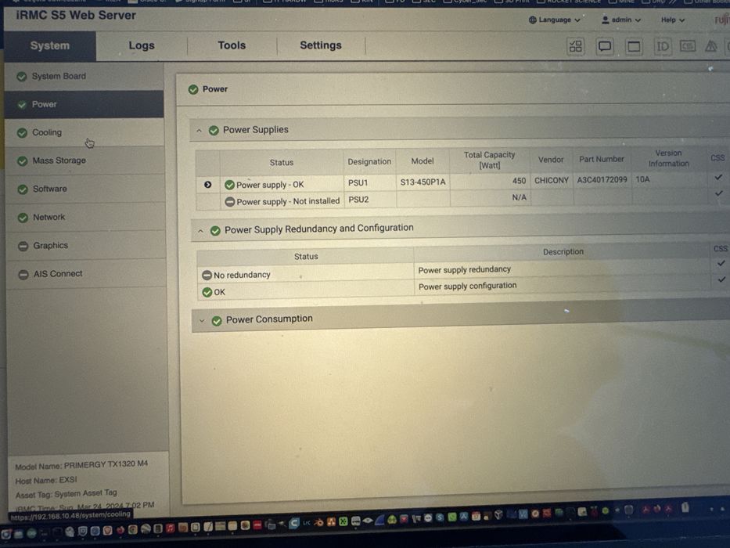Click the green icon beside Power page title

(193, 89)
